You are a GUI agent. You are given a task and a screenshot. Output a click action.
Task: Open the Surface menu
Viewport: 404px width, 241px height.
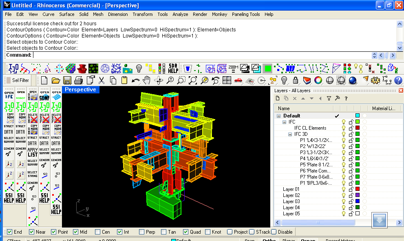coord(67,14)
